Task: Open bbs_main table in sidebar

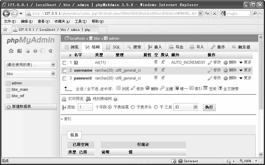Action: [x=20, y=90]
